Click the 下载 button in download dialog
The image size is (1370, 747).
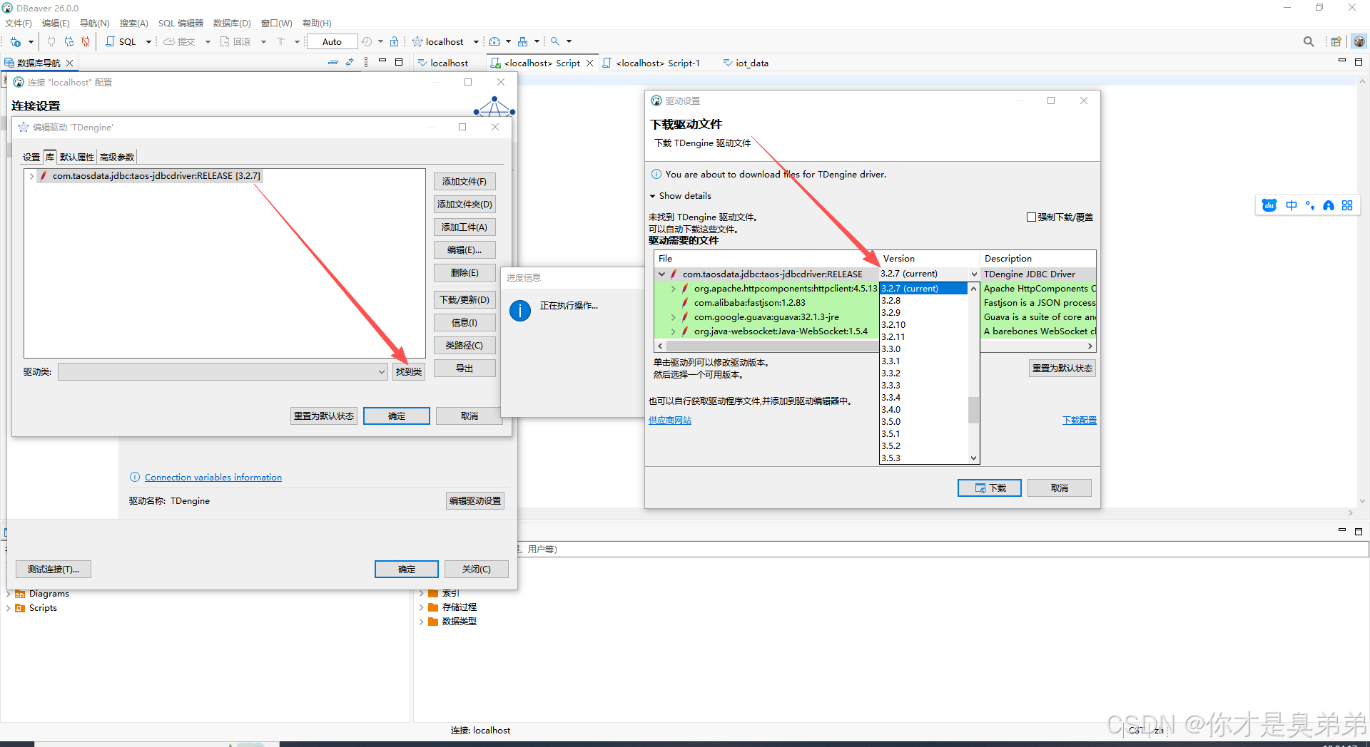pos(990,488)
